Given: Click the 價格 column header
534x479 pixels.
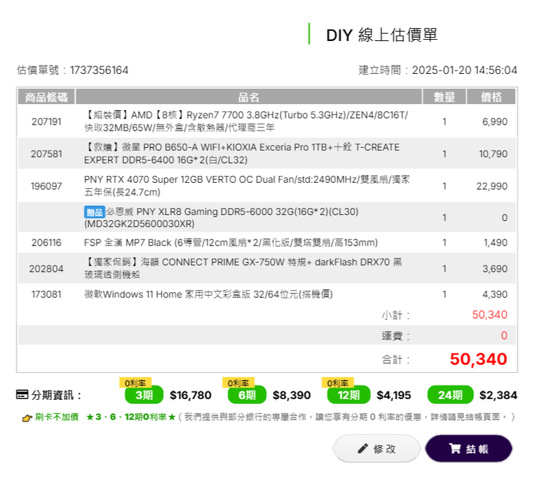Looking at the screenshot, I should (x=491, y=97).
